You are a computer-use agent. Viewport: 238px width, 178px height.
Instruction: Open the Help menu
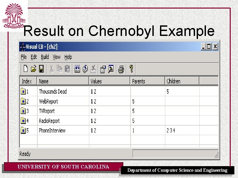click(x=68, y=57)
